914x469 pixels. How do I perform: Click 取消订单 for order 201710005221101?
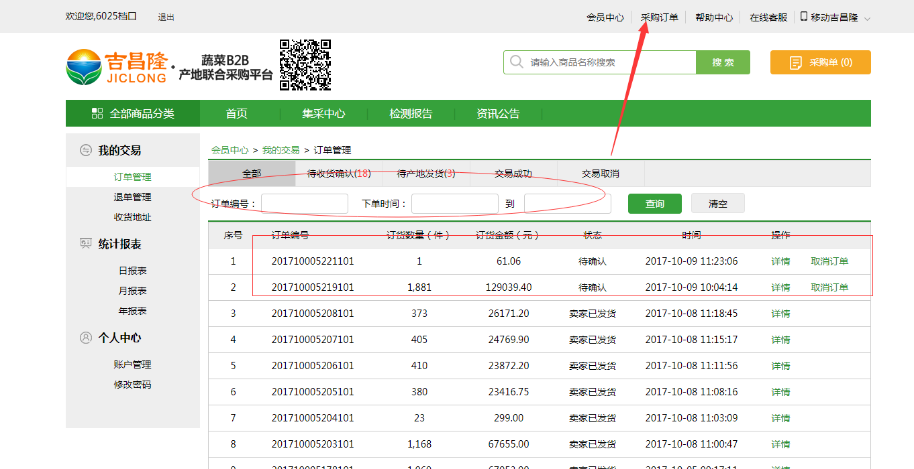point(829,261)
